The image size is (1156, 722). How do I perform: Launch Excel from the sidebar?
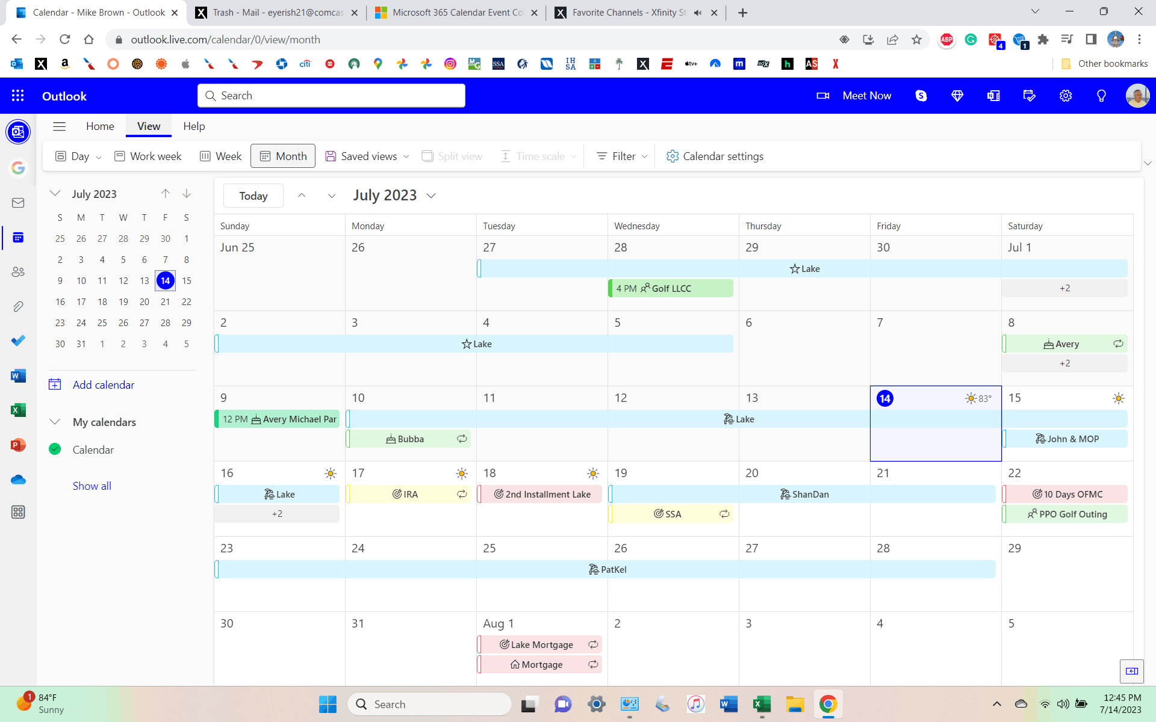coord(18,410)
